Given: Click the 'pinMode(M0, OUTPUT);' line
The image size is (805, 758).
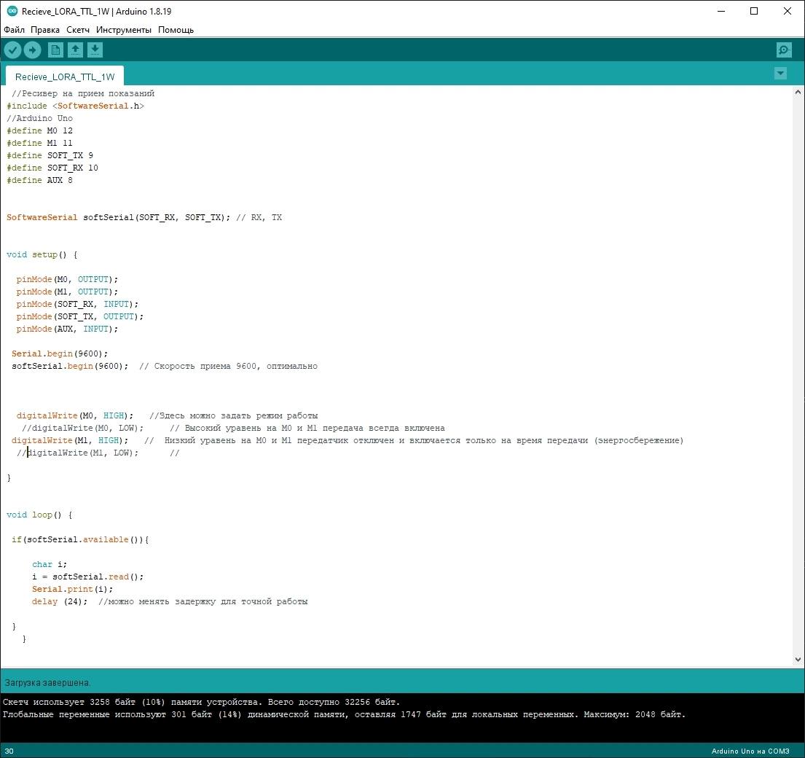Looking at the screenshot, I should click(x=67, y=279).
